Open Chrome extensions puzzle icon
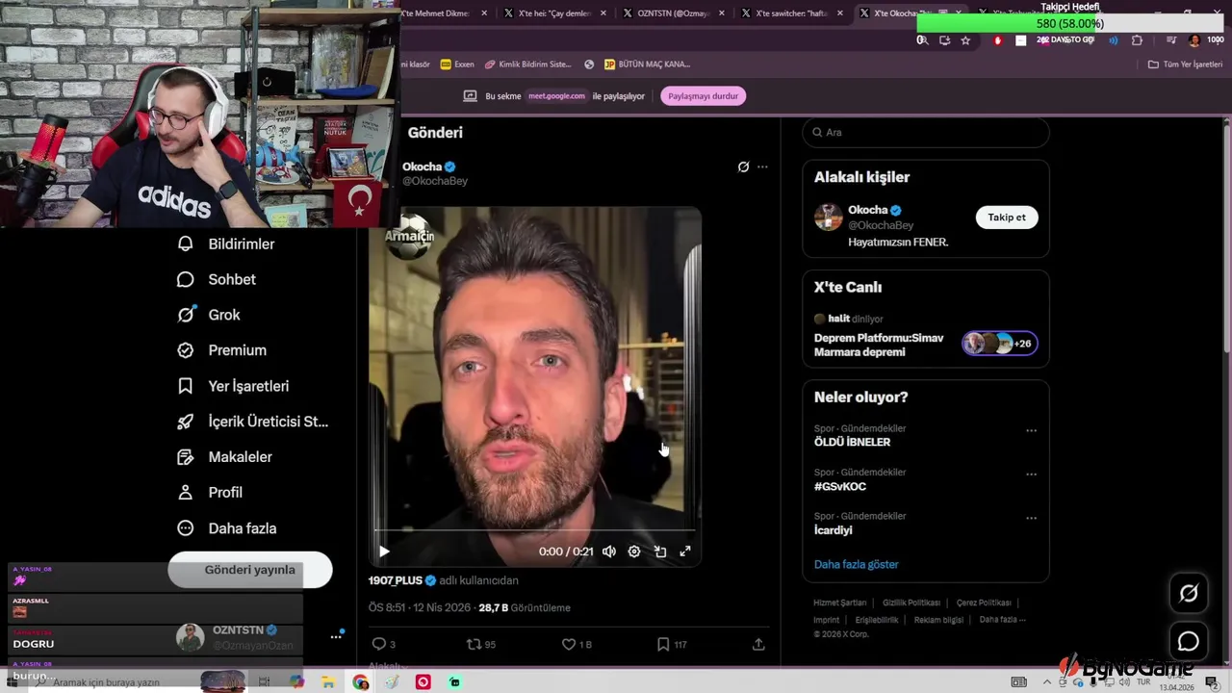1232x693 pixels. (x=1137, y=40)
